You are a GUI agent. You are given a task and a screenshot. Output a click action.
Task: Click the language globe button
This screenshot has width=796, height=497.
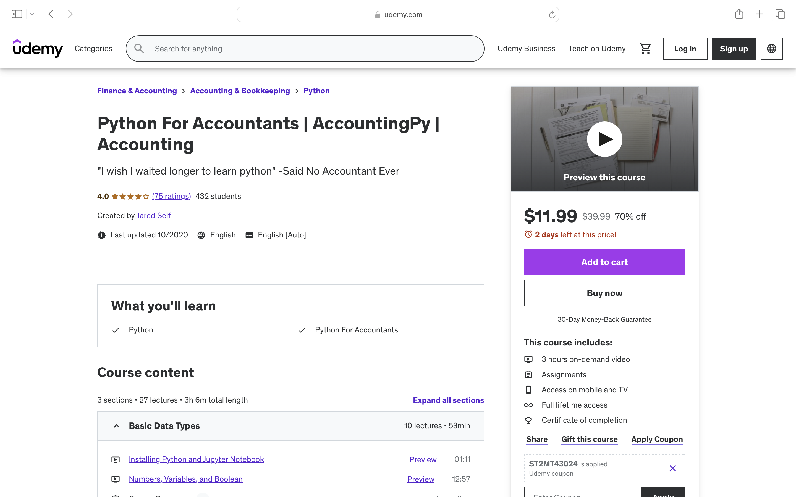[771, 49]
